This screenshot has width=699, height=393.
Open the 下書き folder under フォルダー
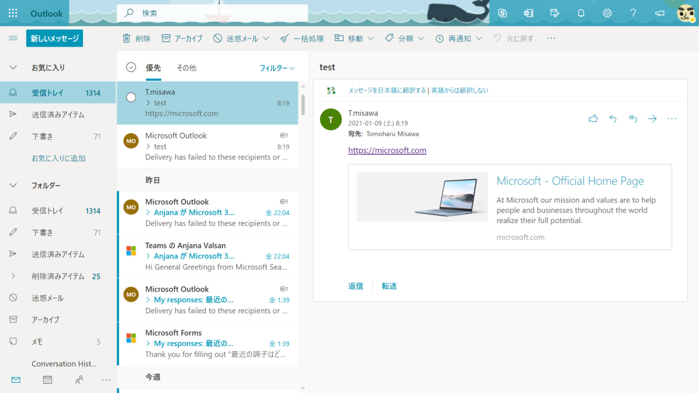coord(58,232)
